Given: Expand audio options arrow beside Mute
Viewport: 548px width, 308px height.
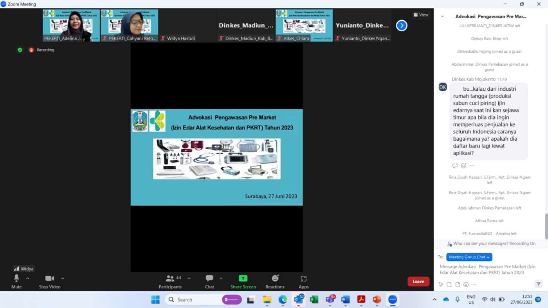Looking at the screenshot, I should tap(28, 278).
